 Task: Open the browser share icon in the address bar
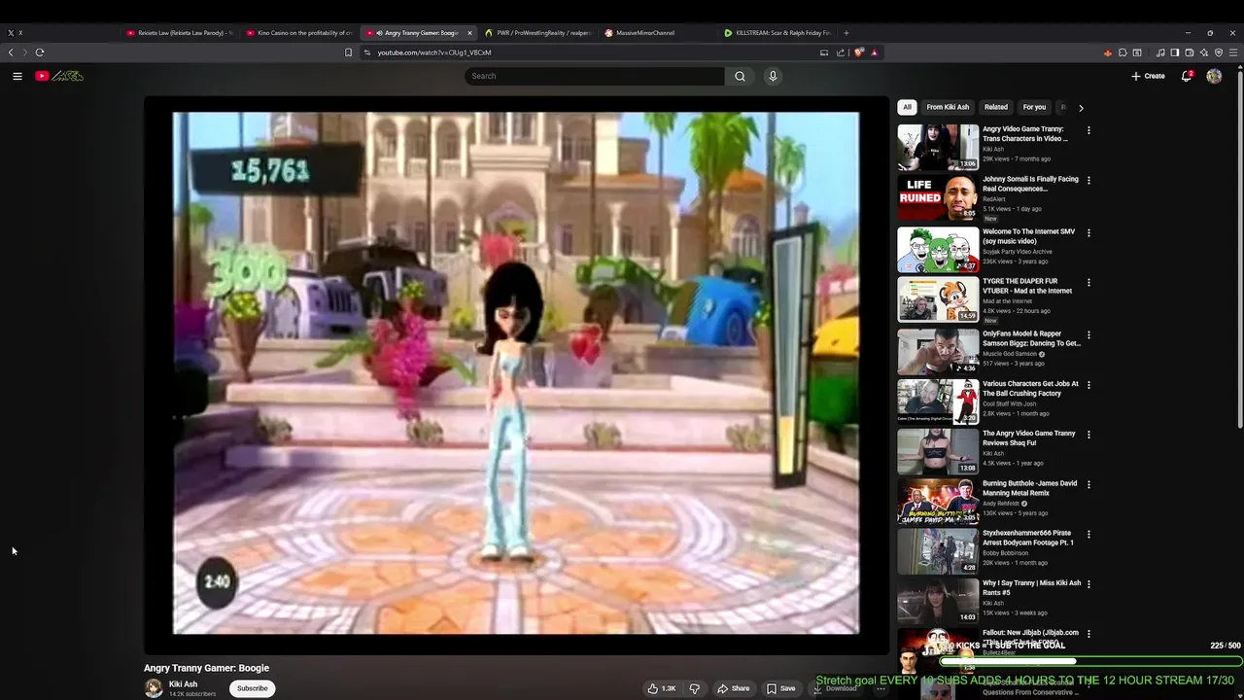pyautogui.click(x=841, y=52)
